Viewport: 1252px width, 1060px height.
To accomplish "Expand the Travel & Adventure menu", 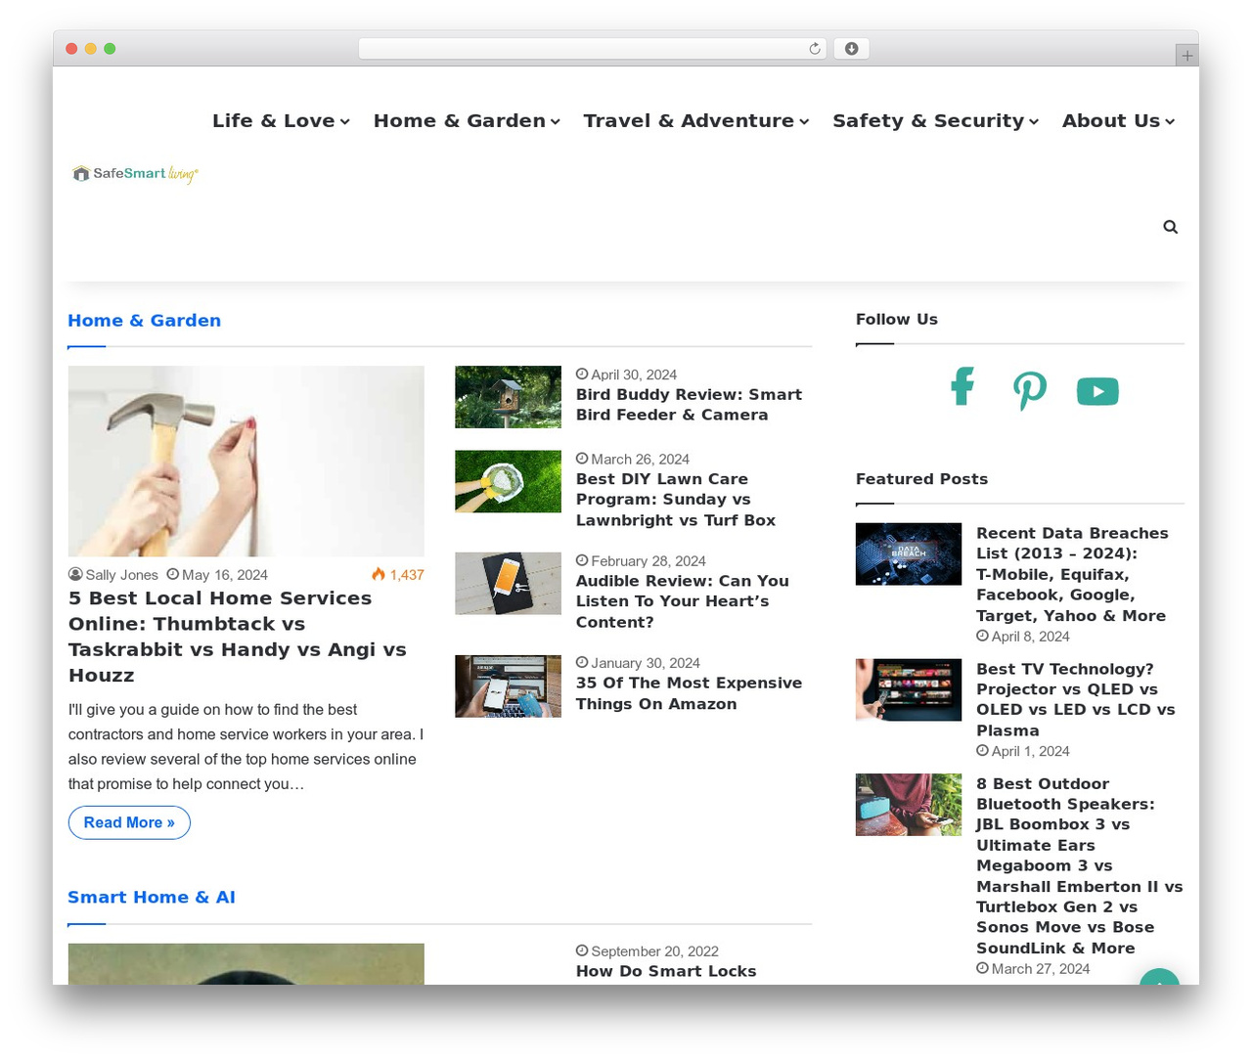I will pos(696,120).
